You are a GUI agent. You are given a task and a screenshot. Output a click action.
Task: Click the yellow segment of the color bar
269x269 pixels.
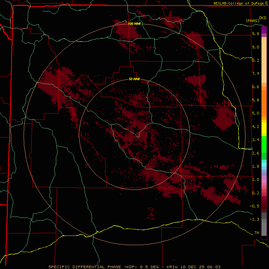click(x=264, y=128)
